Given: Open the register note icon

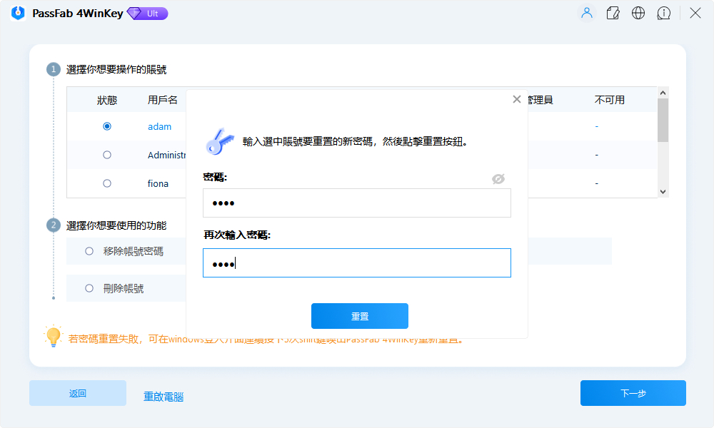Looking at the screenshot, I should tap(613, 13).
